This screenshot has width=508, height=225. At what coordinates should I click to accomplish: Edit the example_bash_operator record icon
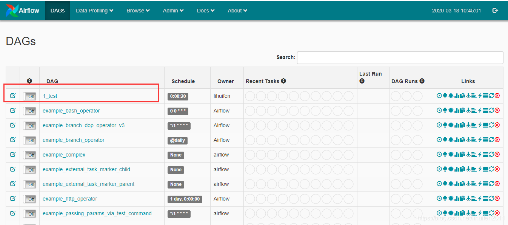point(13,110)
